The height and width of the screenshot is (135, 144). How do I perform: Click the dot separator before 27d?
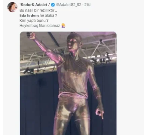pyautogui.click(x=83, y=5)
